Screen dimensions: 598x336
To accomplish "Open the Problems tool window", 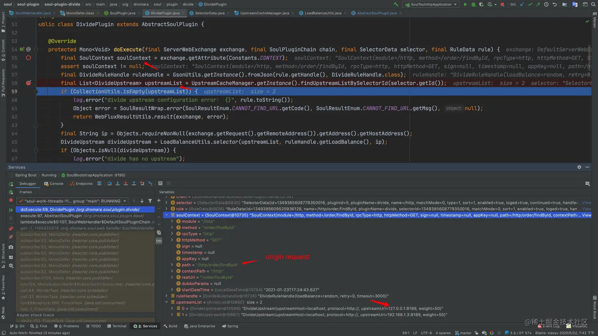I will 66,326.
